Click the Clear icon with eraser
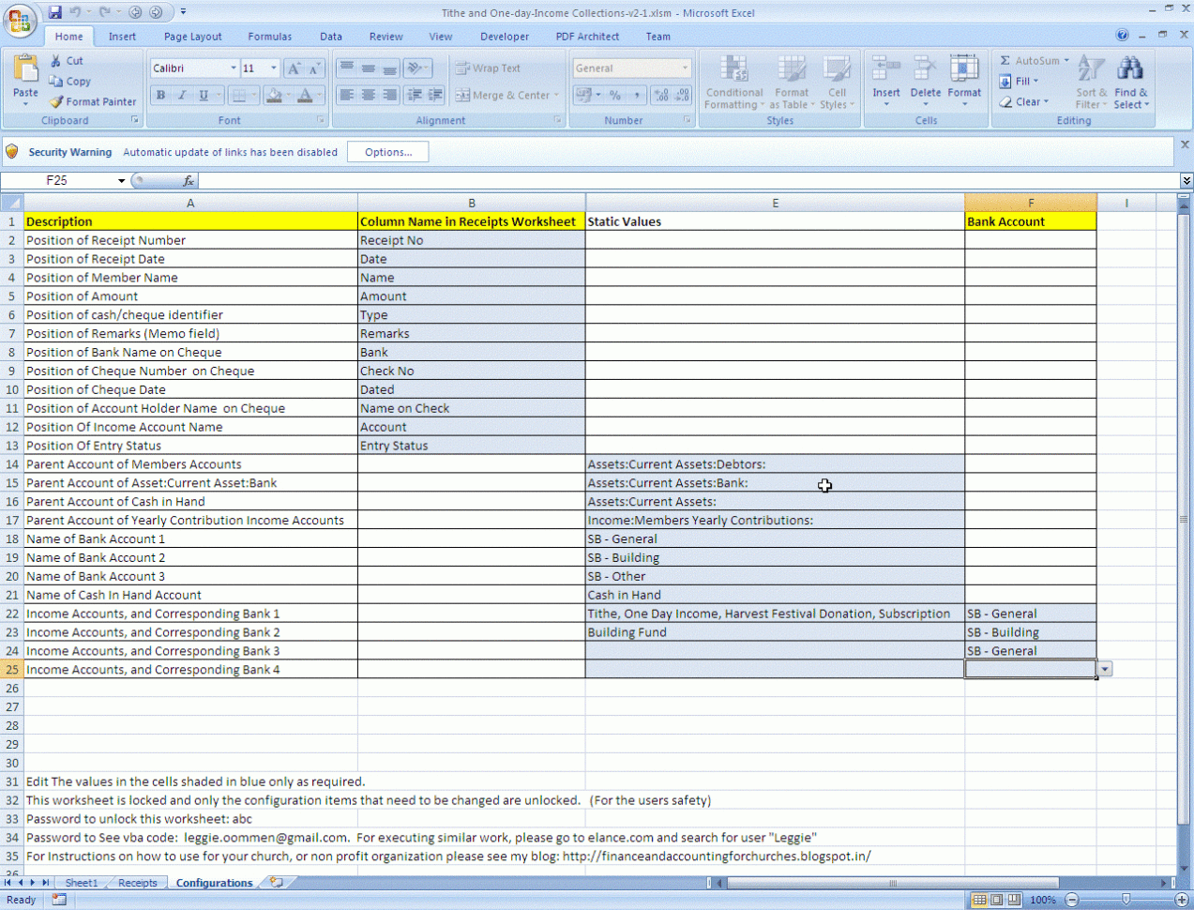Viewport: 1194px width, 910px height. click(x=1005, y=101)
